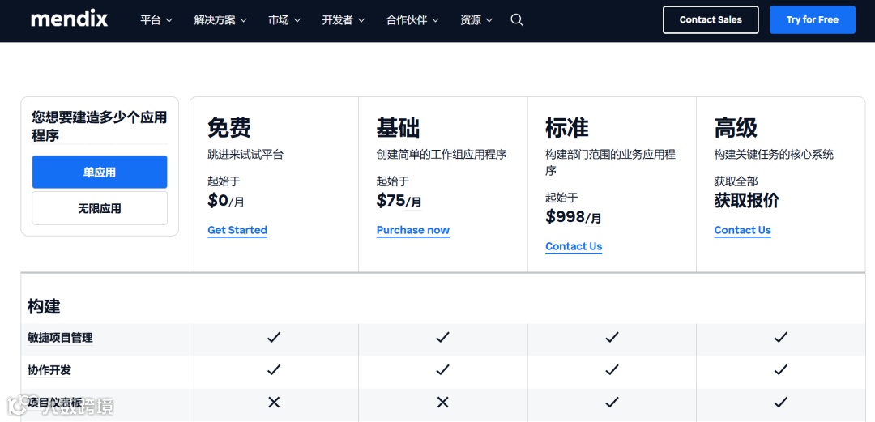Expand the 平台 dropdown menu

(x=156, y=20)
